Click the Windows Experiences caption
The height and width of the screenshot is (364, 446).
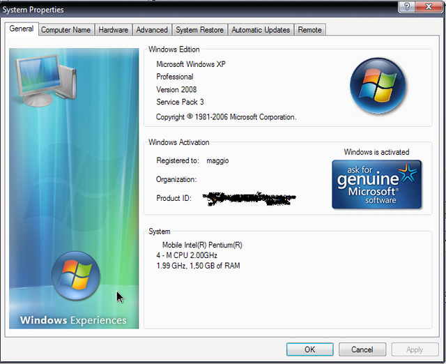click(x=73, y=320)
